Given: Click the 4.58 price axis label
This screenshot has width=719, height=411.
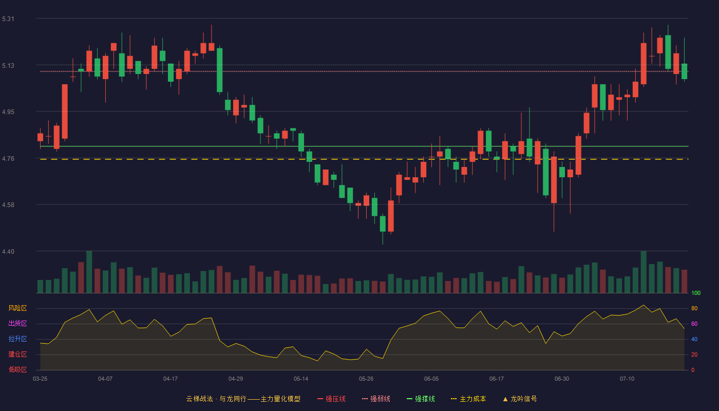Looking at the screenshot, I should pos(8,205).
